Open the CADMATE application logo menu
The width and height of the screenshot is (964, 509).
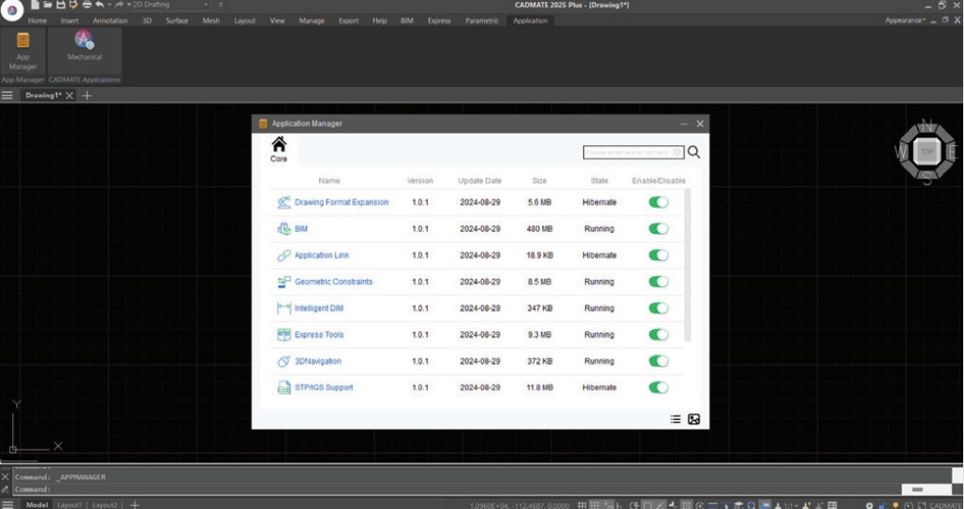(11, 10)
